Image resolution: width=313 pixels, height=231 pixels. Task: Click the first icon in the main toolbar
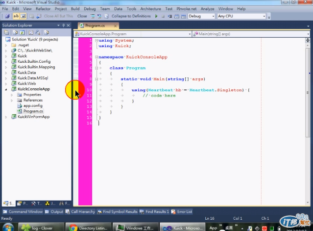click(x=7, y=16)
